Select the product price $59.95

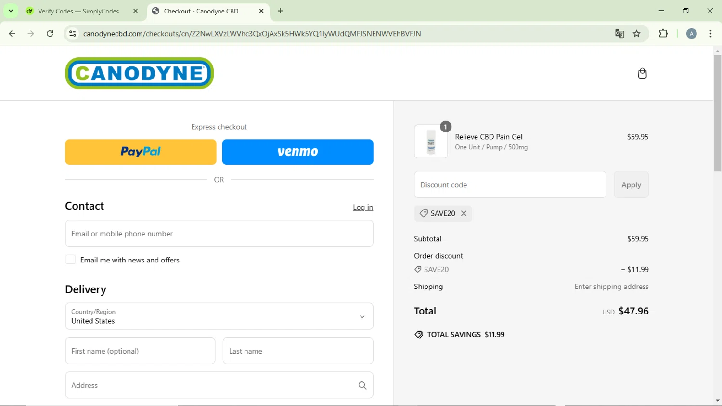click(x=637, y=137)
